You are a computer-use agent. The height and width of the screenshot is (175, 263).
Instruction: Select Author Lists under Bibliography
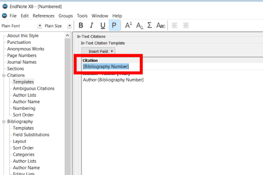click(25, 161)
